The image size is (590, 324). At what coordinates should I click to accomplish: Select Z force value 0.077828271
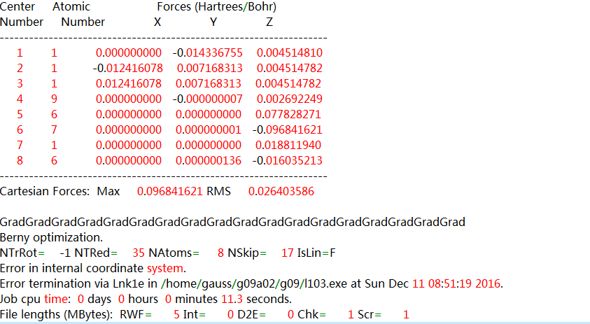click(288, 114)
